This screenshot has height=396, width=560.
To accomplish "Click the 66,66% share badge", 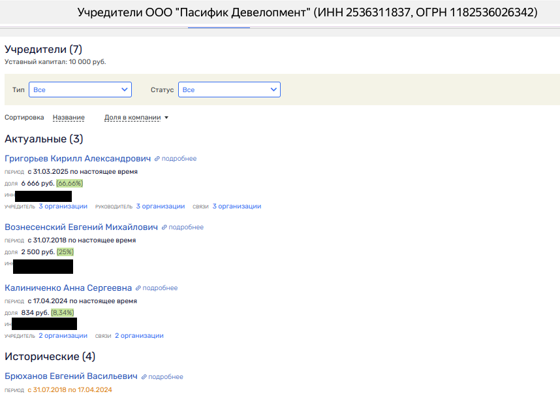I will coord(70,184).
